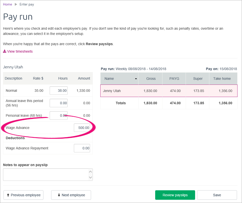Click the Home breadcrumb link
Image resolution: width=242 pixels, height=203 pixels.
pyautogui.click(x=7, y=4)
